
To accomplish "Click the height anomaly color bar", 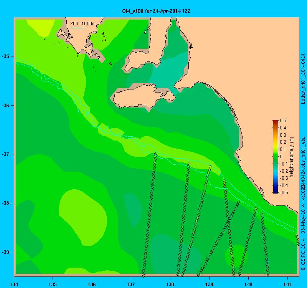I will pos(276,157).
